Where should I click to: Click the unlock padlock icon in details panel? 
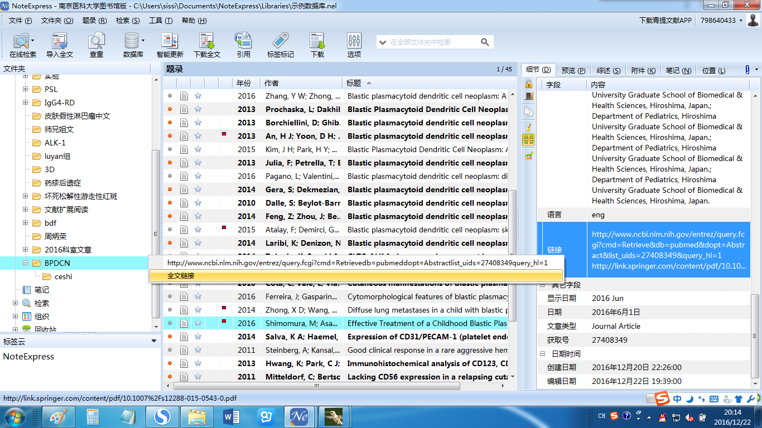click(x=528, y=84)
